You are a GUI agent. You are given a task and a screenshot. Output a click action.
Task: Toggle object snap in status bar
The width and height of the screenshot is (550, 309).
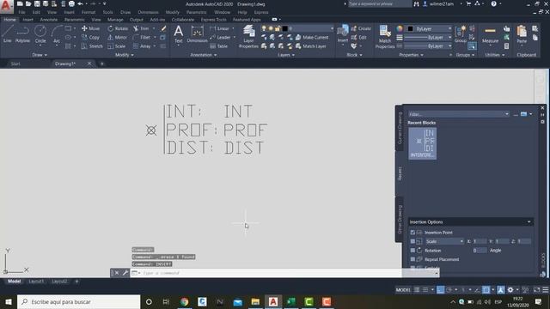tap(486, 290)
